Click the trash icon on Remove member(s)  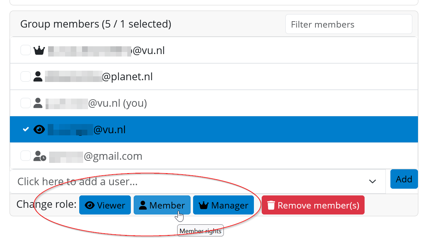coord(271,205)
